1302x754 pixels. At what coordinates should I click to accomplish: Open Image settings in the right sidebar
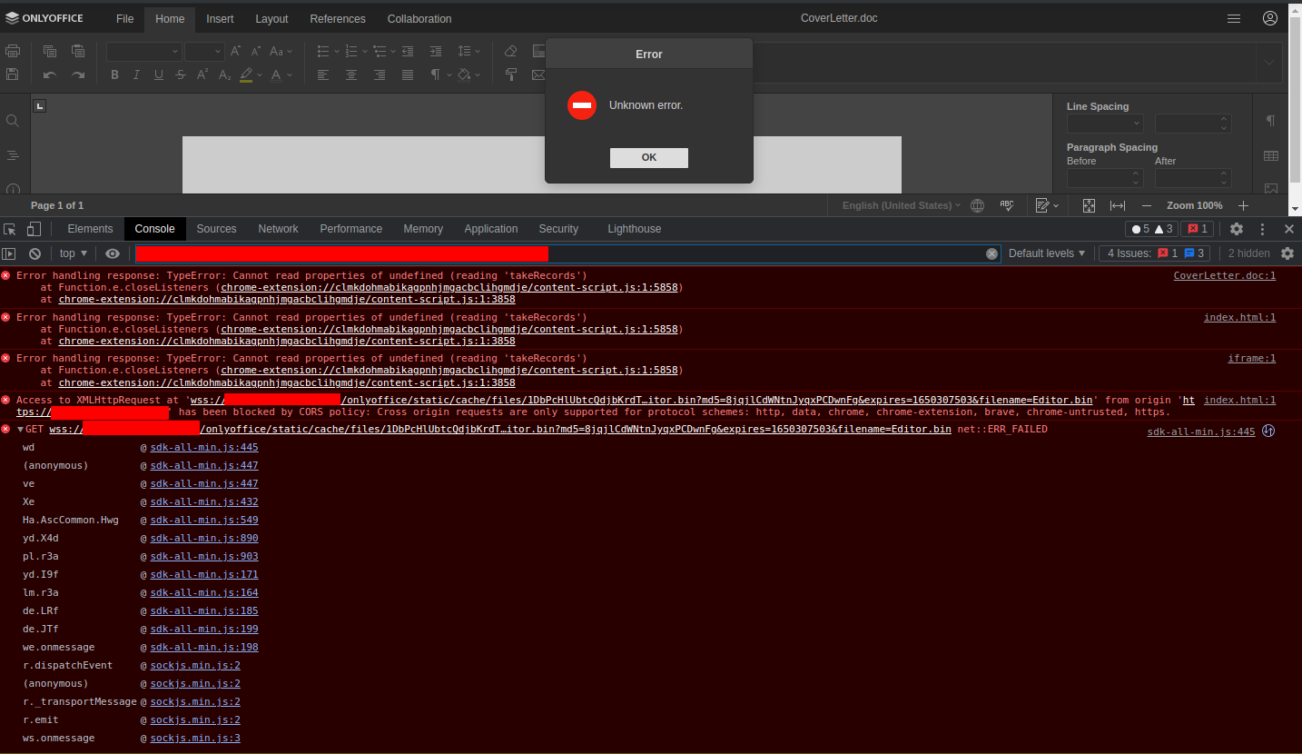(1271, 188)
